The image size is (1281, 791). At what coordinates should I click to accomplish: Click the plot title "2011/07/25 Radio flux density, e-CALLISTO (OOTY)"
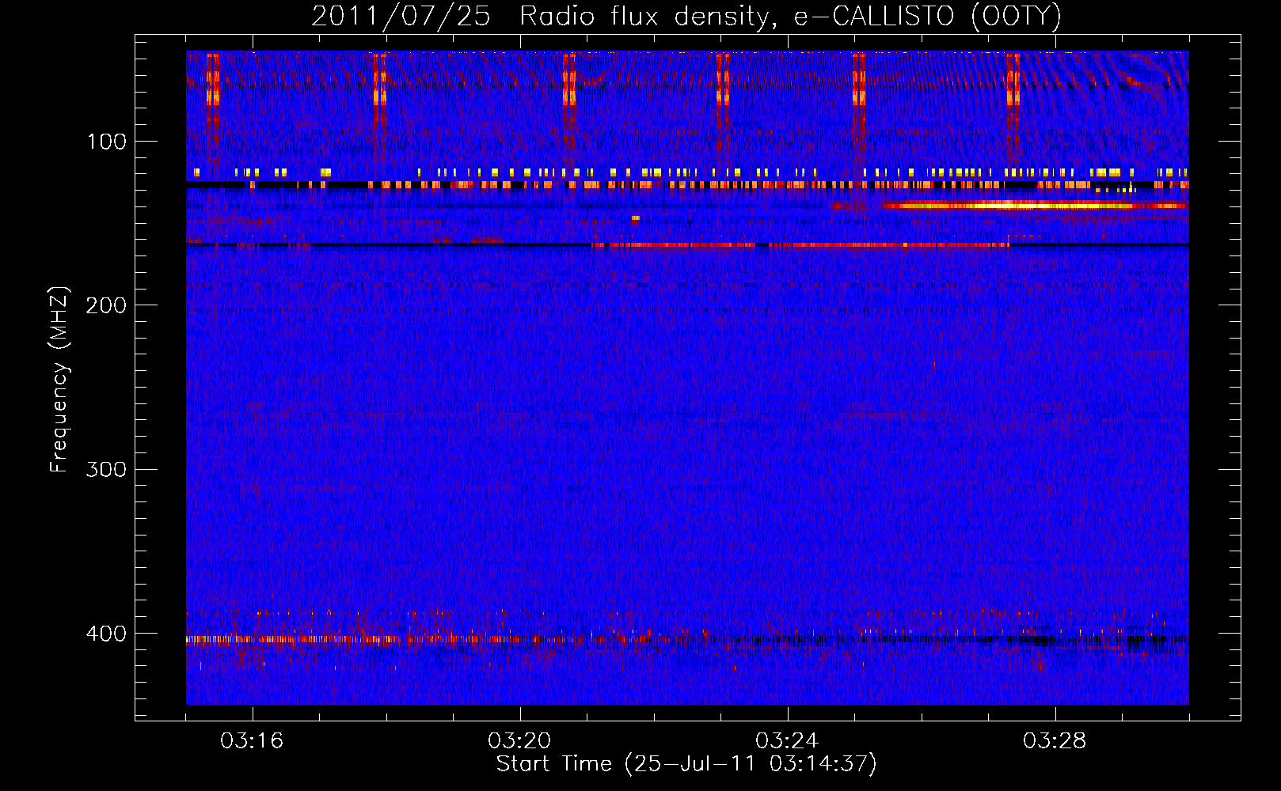pyautogui.click(x=686, y=16)
